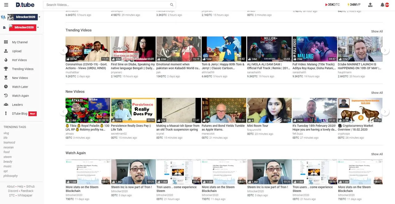This screenshot has height=204, width=395.
Task: Select the 'neoxian' trending tag
Action: [9, 148]
